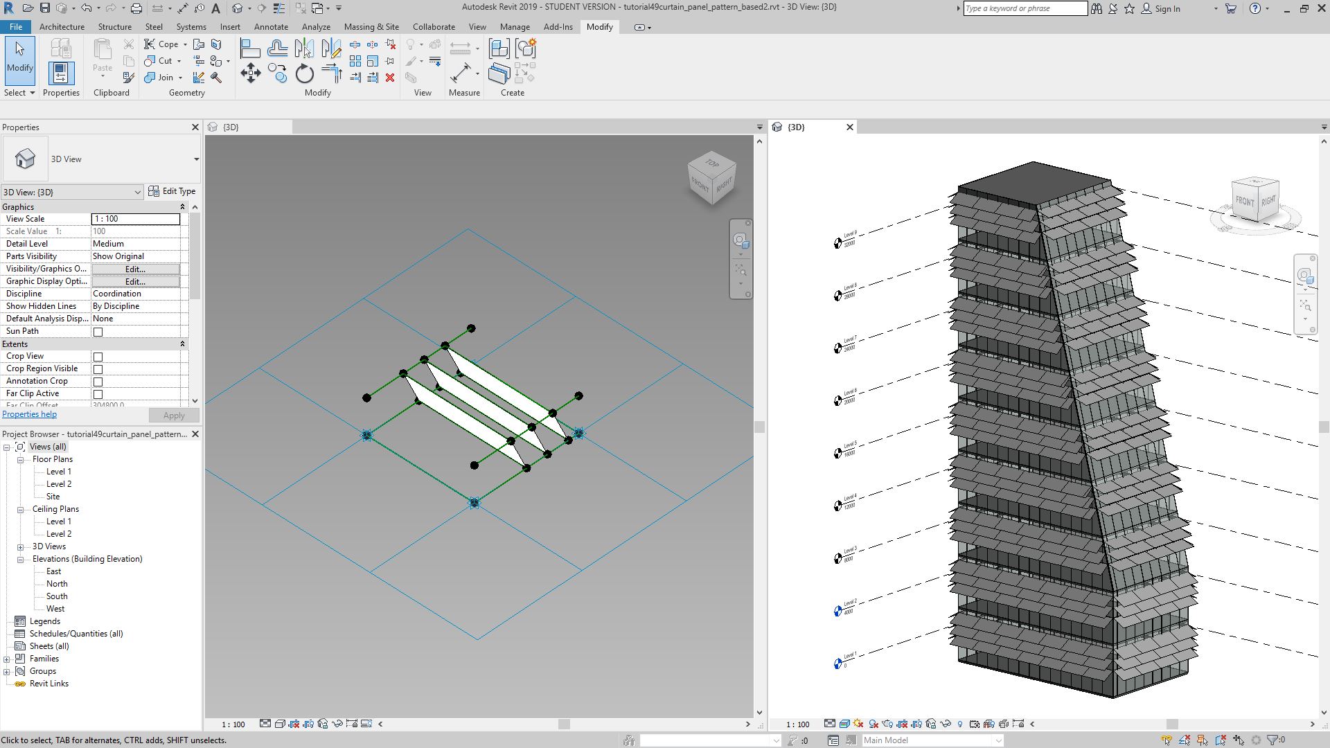Toggle the Crop View checkbox
This screenshot has width=1330, height=748.
[x=98, y=357]
